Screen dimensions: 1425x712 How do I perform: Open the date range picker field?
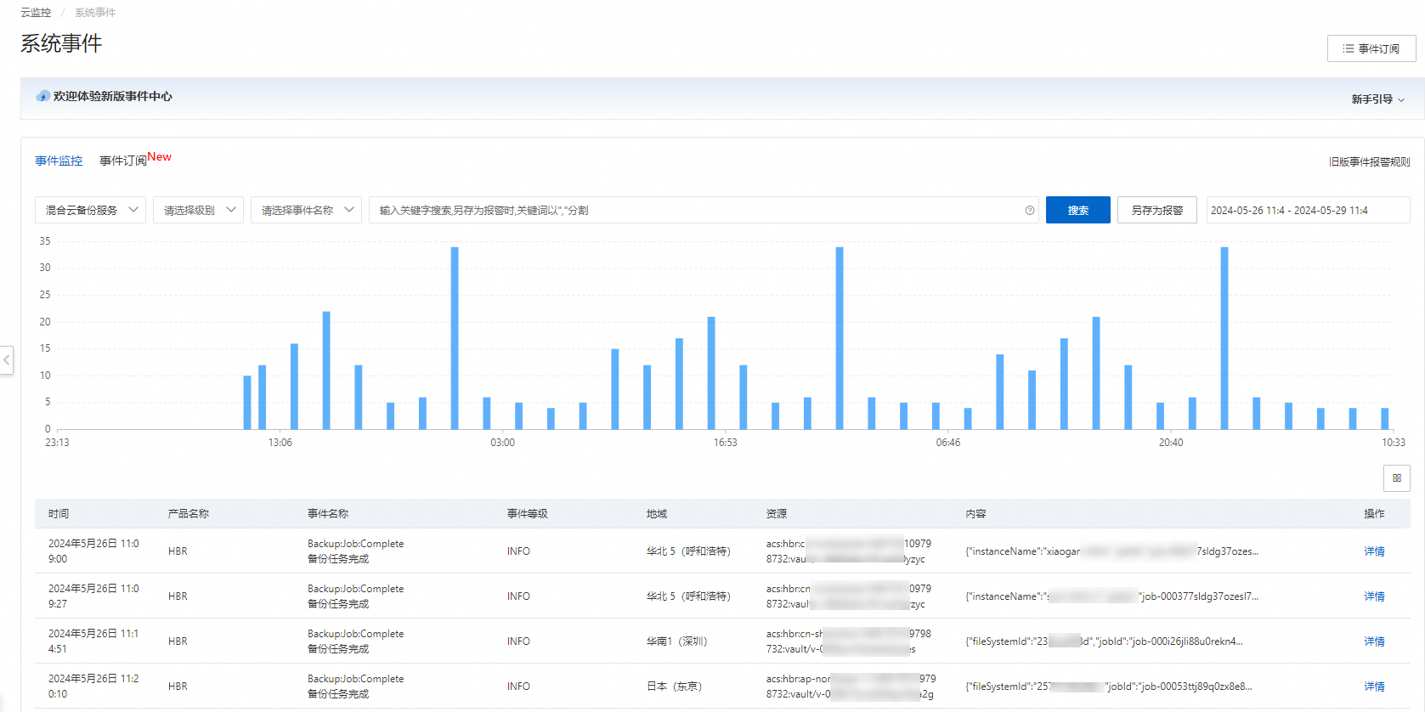[x=1308, y=210]
